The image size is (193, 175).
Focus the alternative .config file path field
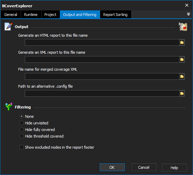click(102, 94)
